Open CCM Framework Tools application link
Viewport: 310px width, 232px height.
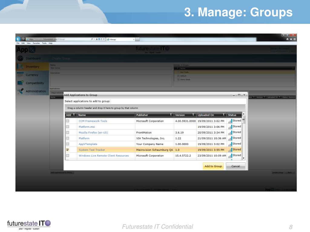(x=93, y=121)
